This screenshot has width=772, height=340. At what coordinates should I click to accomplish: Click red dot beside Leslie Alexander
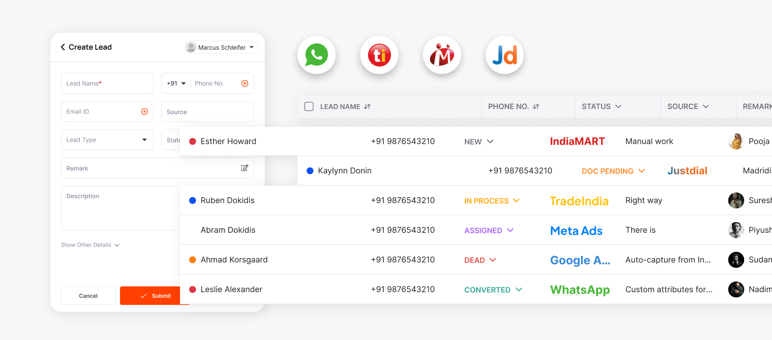pos(192,289)
